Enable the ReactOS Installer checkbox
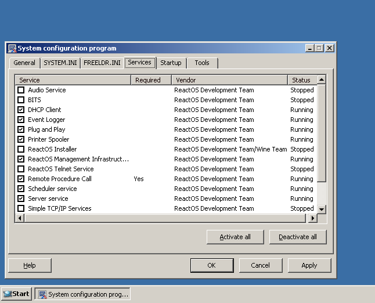 pyautogui.click(x=21, y=149)
